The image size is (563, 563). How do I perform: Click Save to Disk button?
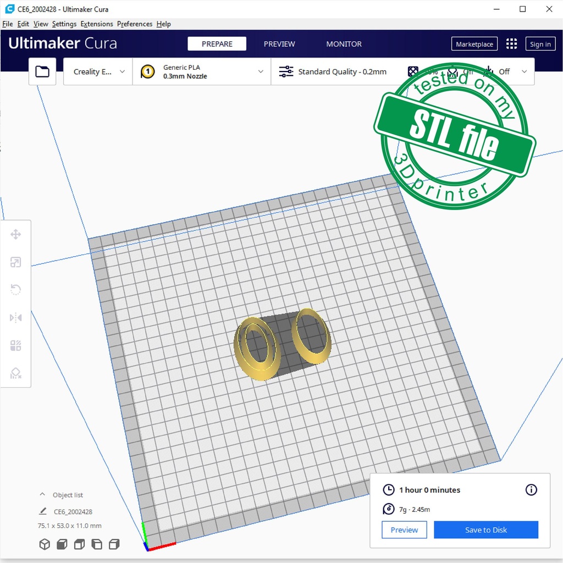485,530
